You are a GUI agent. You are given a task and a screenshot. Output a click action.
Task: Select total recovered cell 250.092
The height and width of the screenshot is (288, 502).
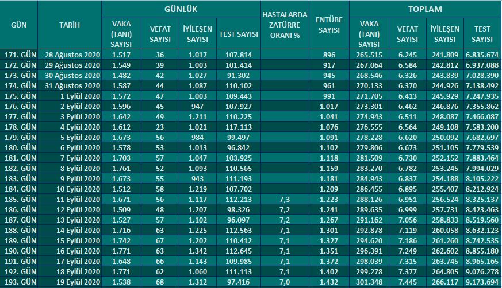tap(445, 137)
